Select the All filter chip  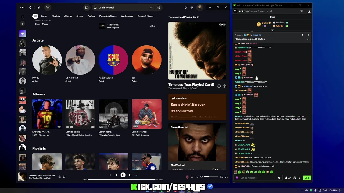[x=35, y=16]
